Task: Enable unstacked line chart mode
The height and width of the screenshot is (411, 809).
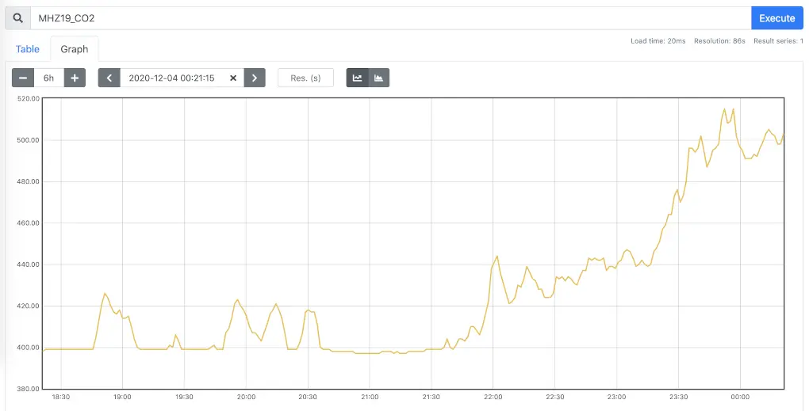Action: point(358,78)
